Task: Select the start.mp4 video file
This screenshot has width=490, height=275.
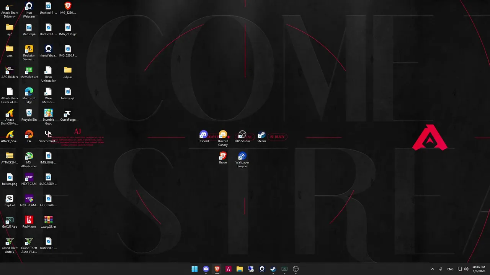Action: pyautogui.click(x=29, y=30)
